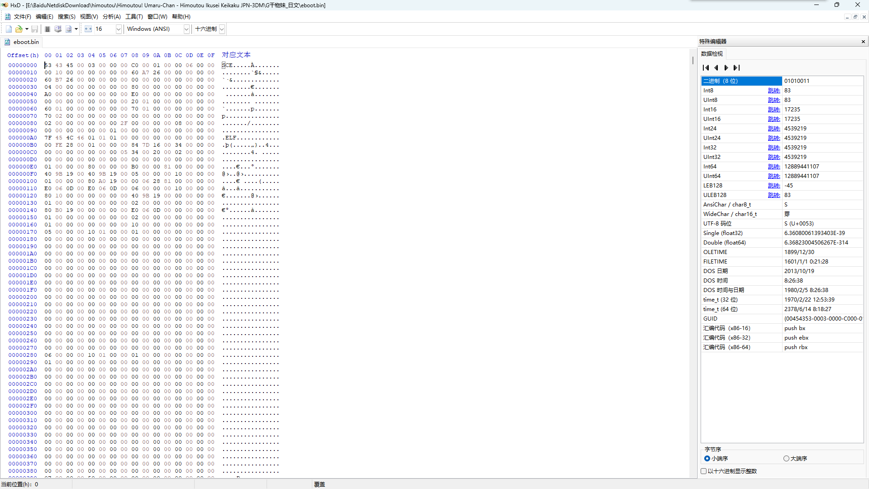
Task: Switch byte order to 大端序
Action: [786, 458]
